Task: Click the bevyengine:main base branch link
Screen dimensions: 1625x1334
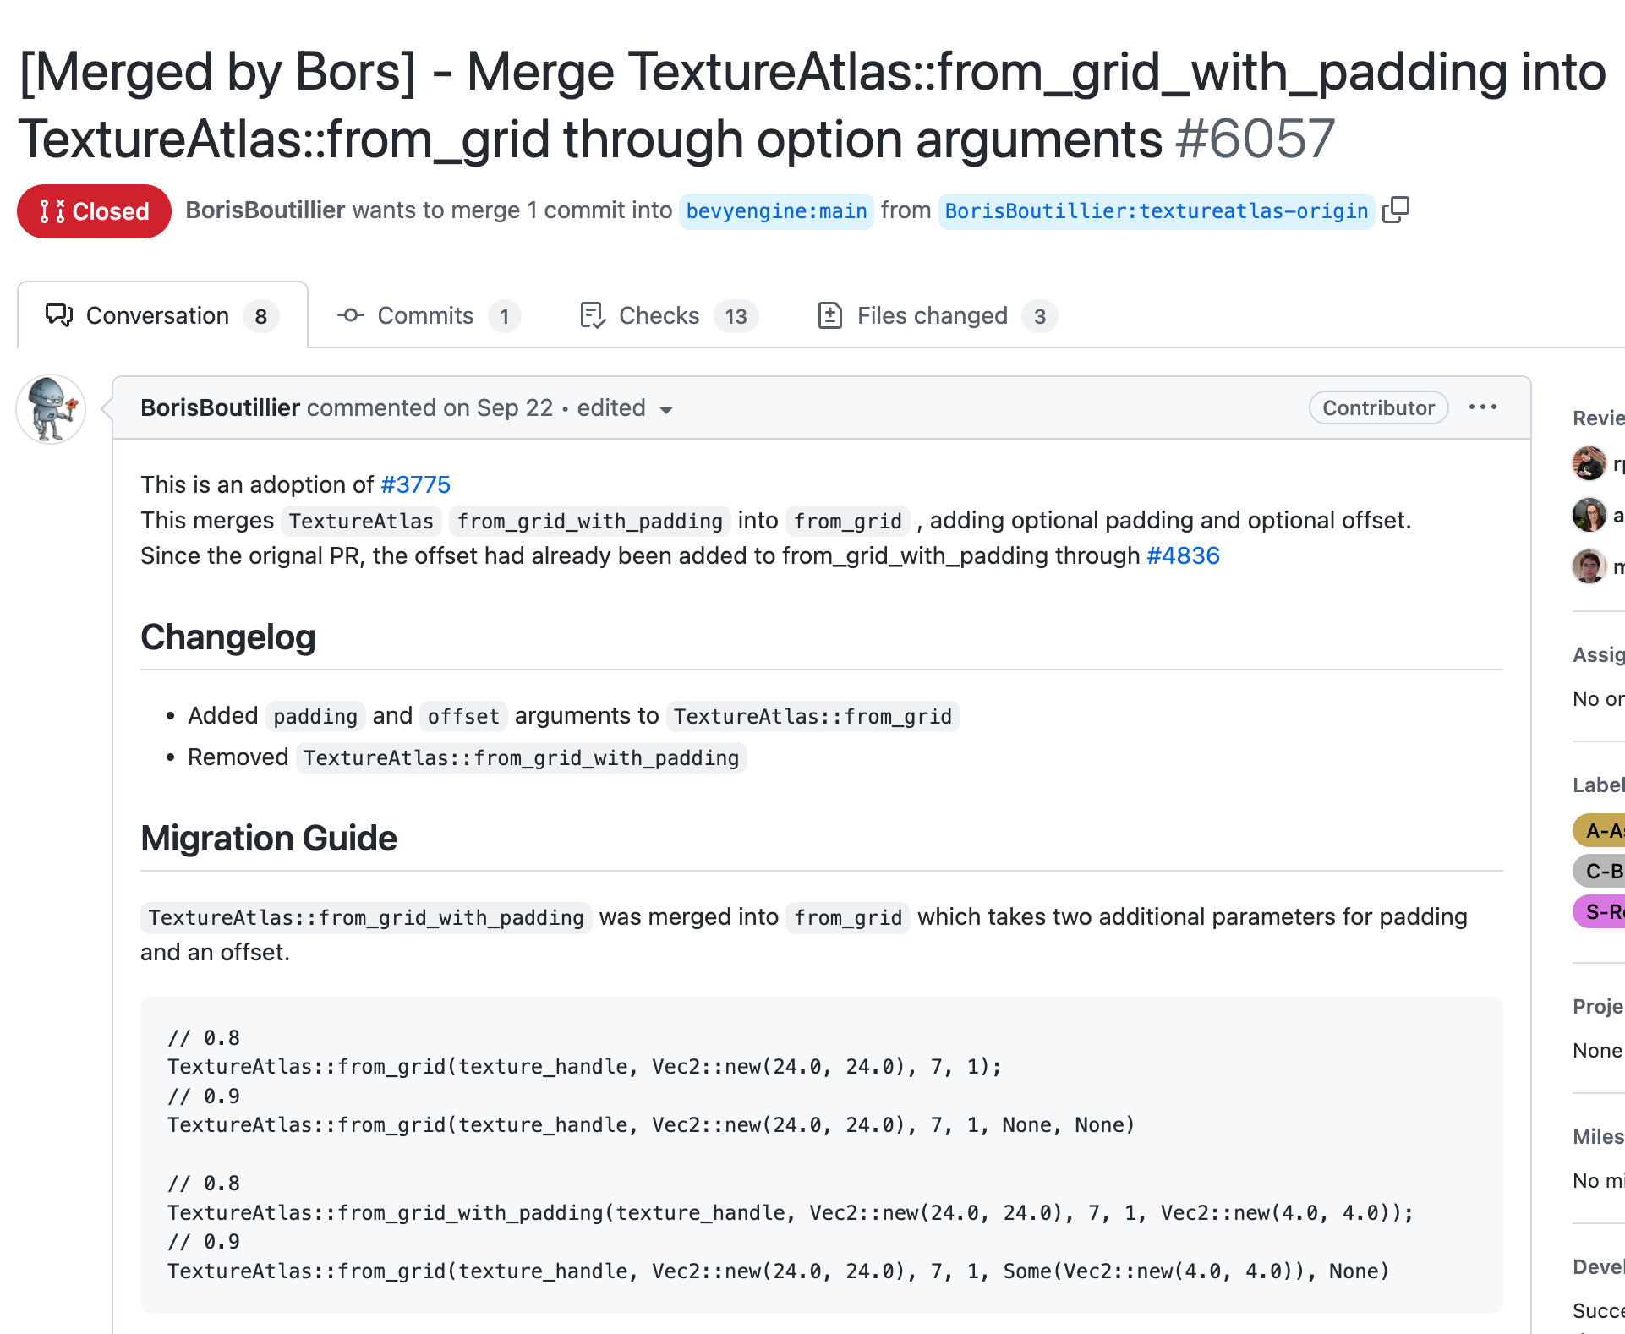Action: tap(775, 210)
